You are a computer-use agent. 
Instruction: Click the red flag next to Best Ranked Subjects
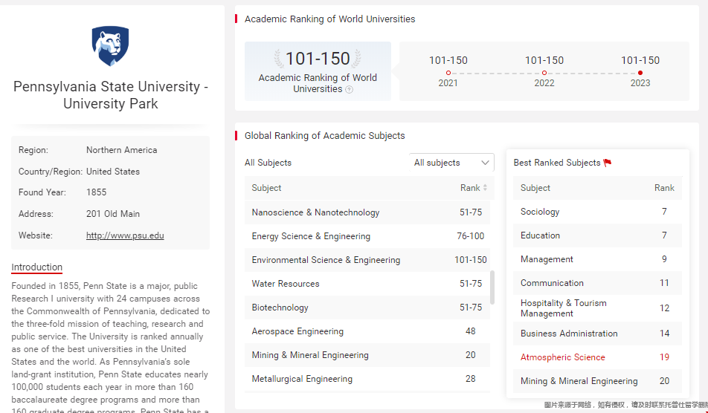click(608, 163)
